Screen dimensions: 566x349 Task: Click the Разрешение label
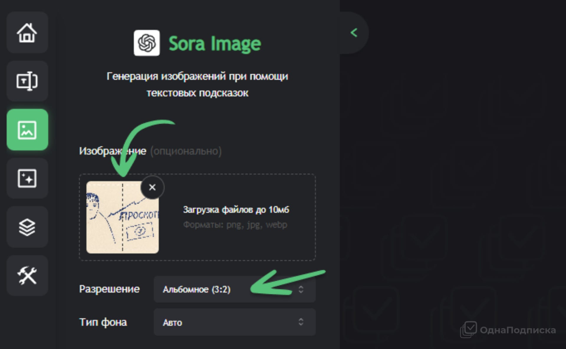coord(109,289)
